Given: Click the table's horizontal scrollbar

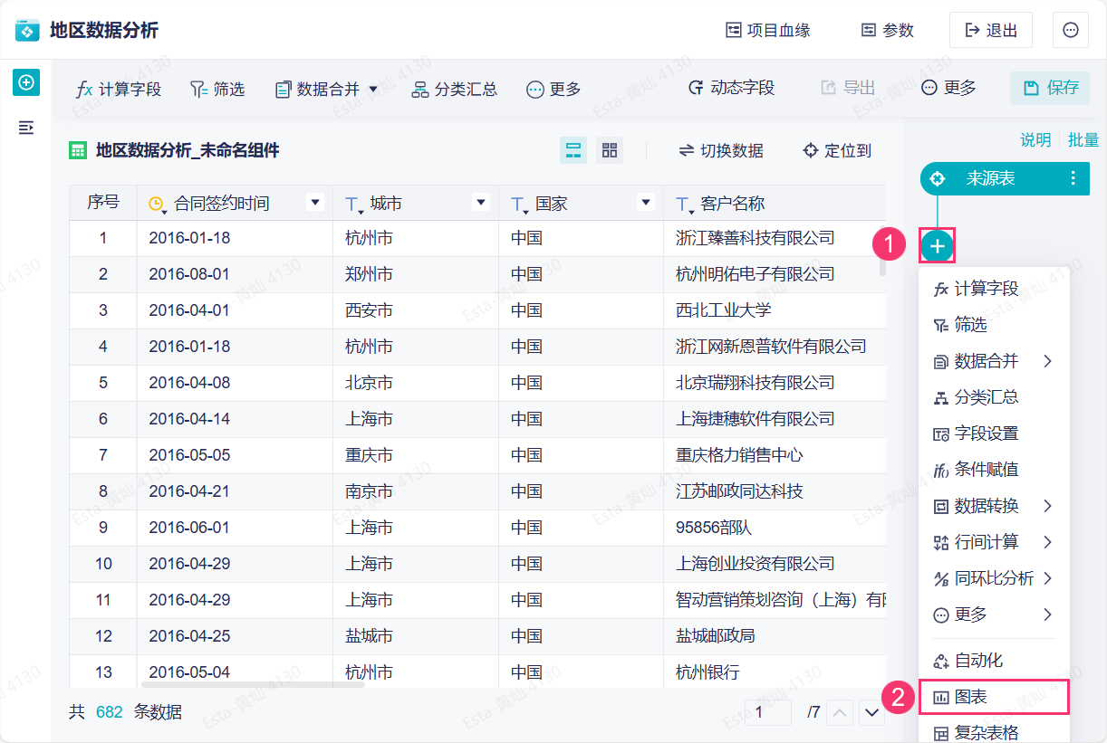Looking at the screenshot, I should tap(251, 684).
